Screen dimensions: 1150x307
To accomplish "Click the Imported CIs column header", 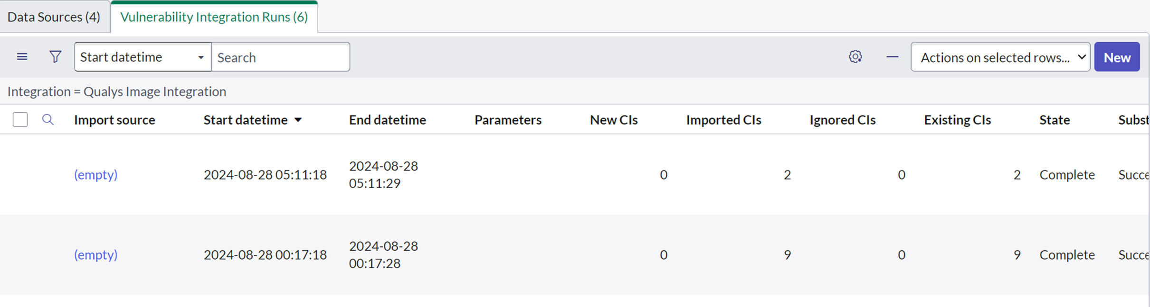I will [723, 120].
